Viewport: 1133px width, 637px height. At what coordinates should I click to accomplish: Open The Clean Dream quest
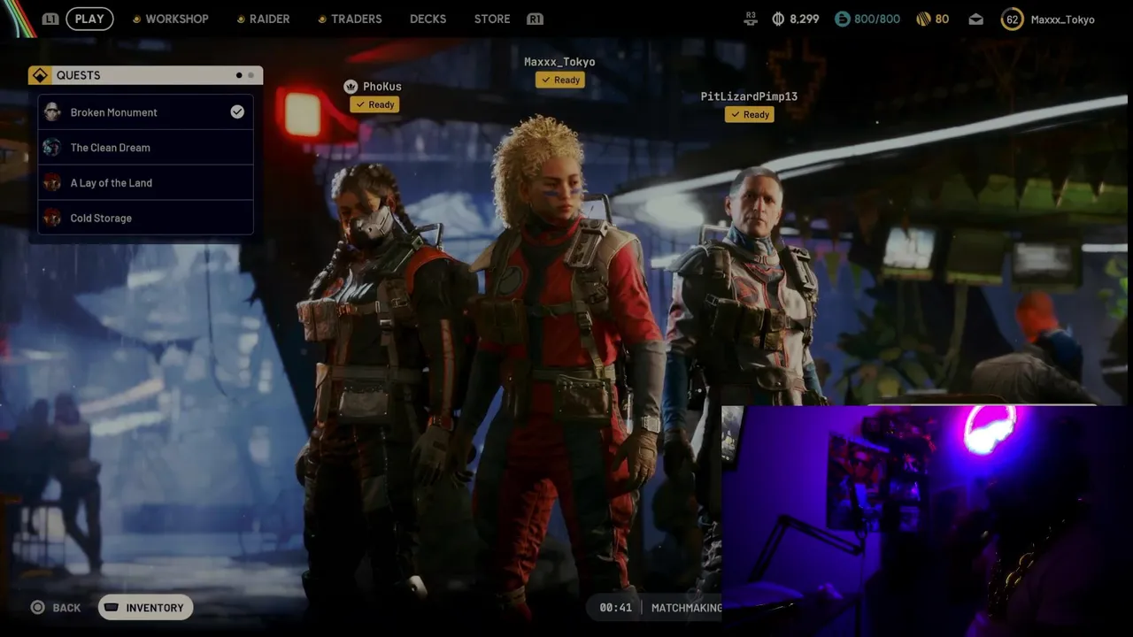click(145, 148)
